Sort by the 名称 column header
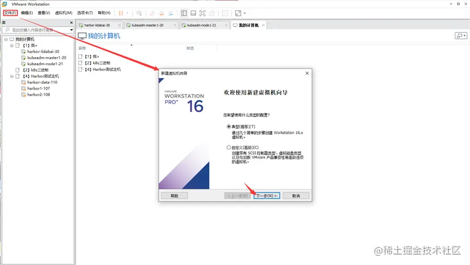470x265 pixels. coord(82,48)
